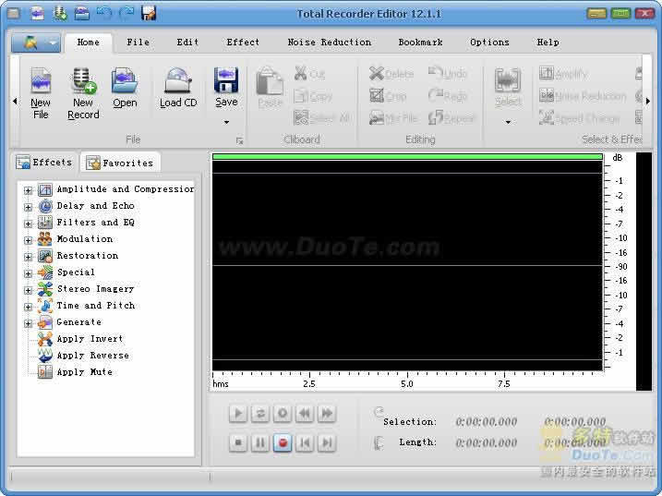Click the Load CD icon
Viewport: 662px width, 496px height.
point(178,80)
